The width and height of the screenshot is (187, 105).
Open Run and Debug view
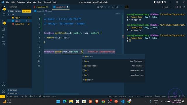click(x=4, y=36)
